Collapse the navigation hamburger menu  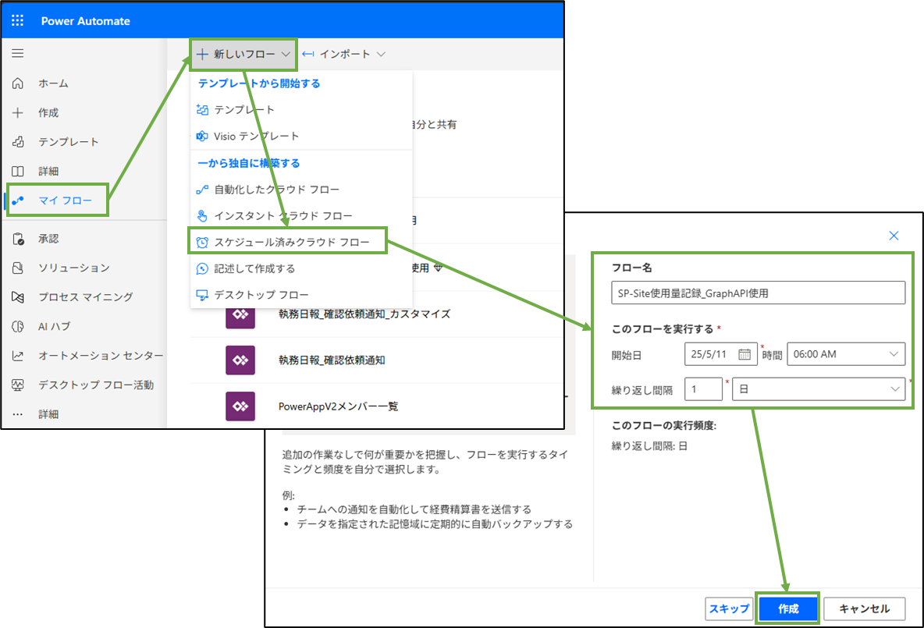click(18, 54)
